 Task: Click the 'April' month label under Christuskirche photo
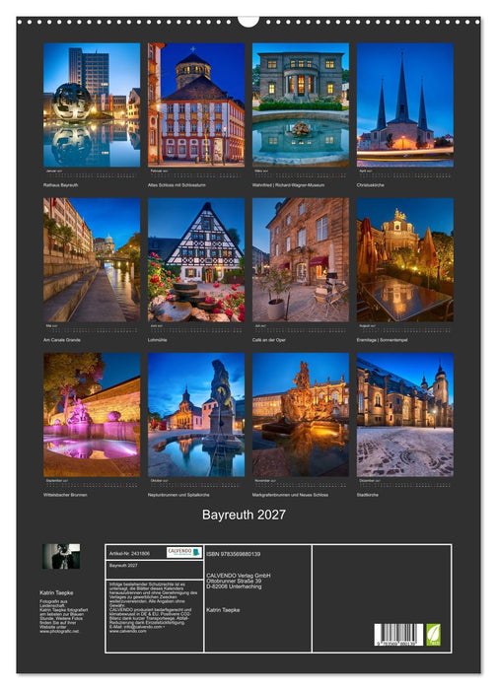(365, 171)
